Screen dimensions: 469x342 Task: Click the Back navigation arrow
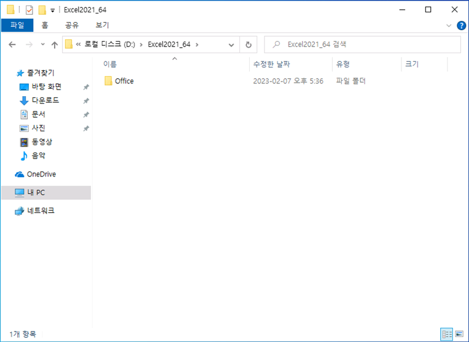pos(12,45)
